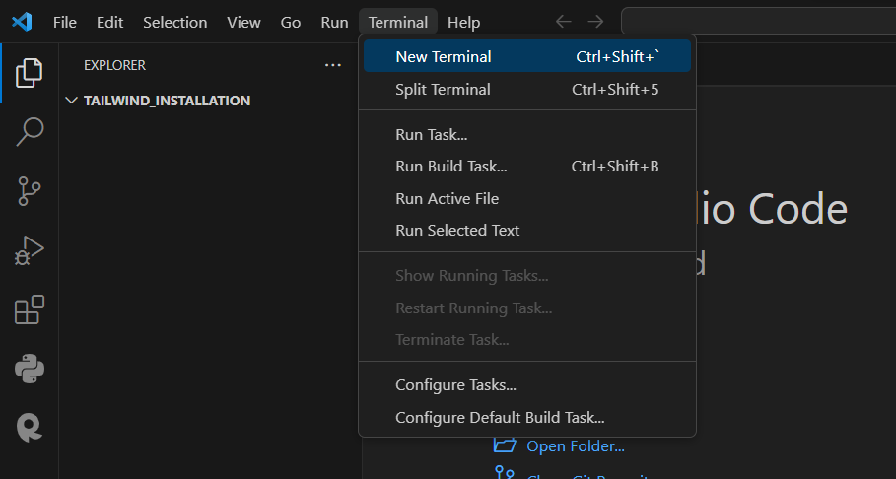Select the TAILWIND_INSTALLATION folder header
The image size is (896, 479).
point(210,101)
